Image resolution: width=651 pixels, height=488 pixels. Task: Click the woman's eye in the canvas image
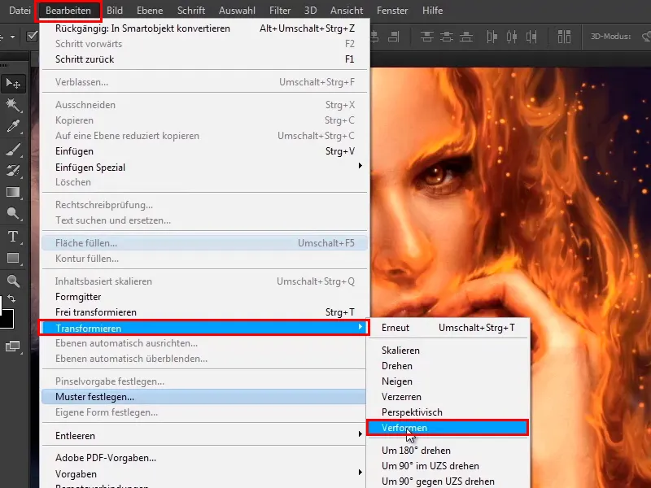point(437,174)
